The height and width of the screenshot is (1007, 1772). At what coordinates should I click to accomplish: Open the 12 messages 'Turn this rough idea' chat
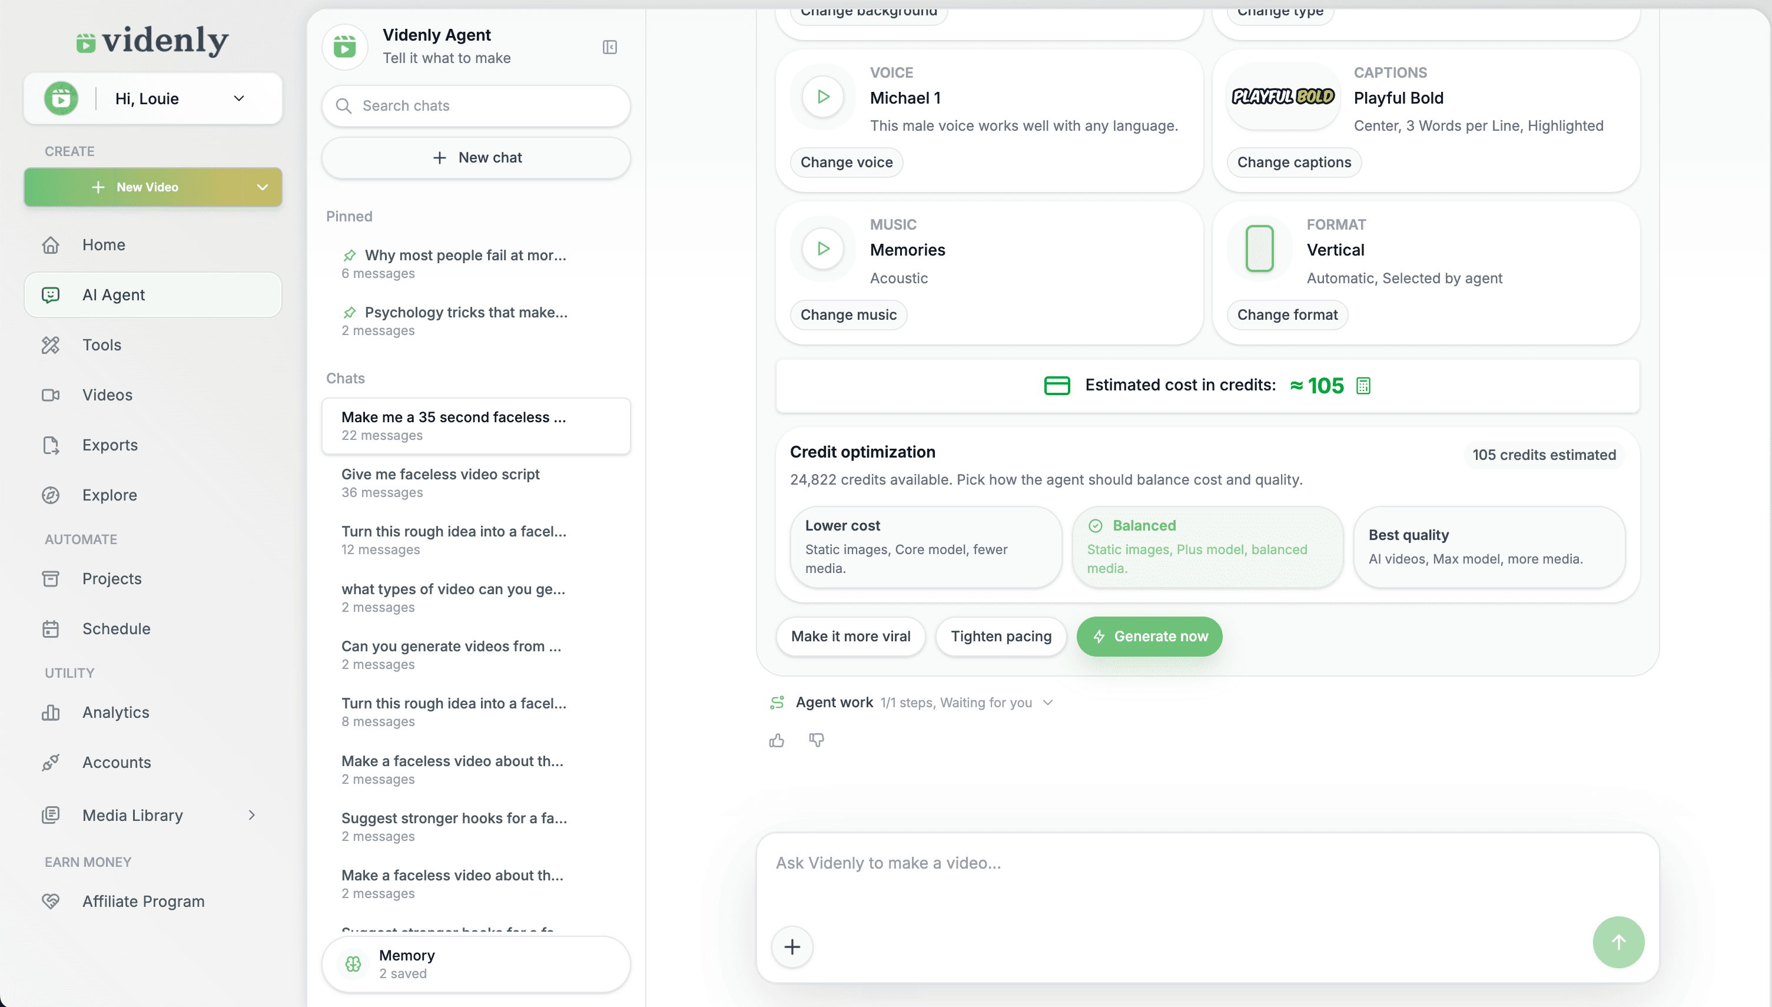pos(476,540)
